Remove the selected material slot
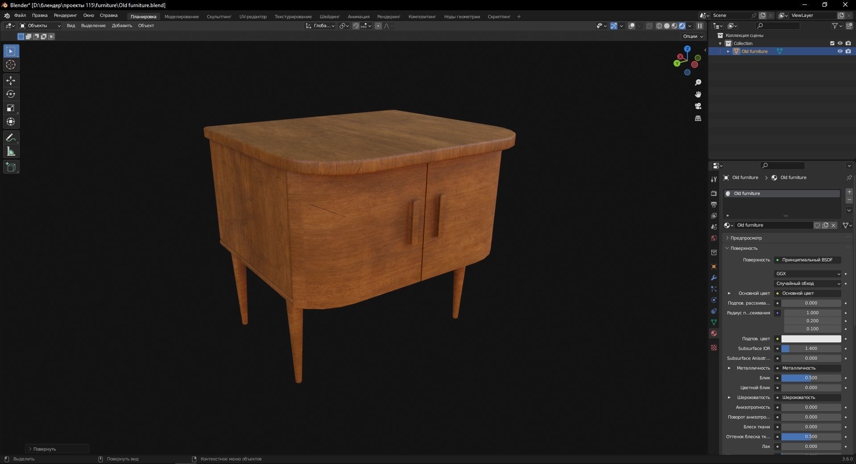This screenshot has height=464, width=856. pyautogui.click(x=849, y=200)
